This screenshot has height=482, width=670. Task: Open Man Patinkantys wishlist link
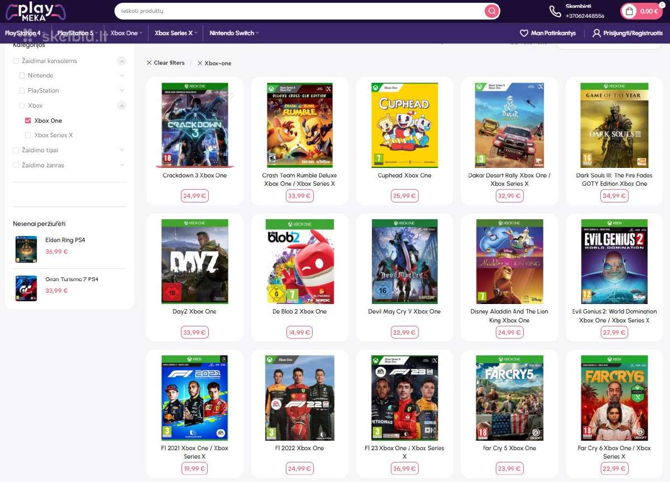[553, 33]
